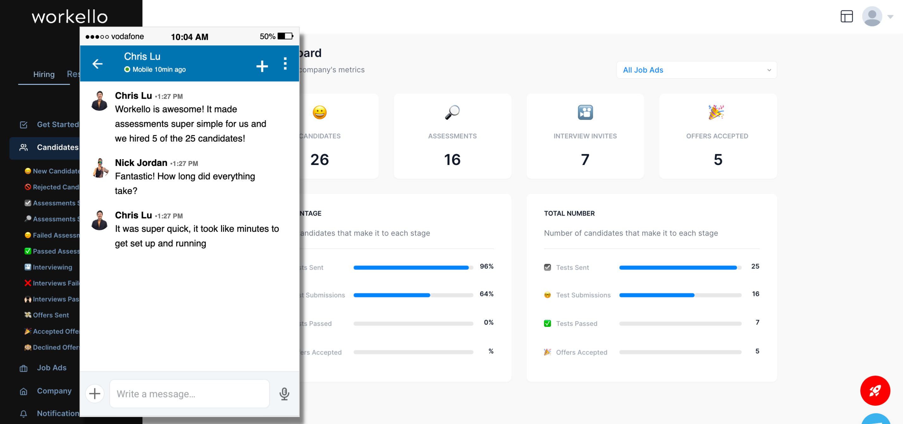Click the 96% Tests Sent percentage bar

(413, 268)
